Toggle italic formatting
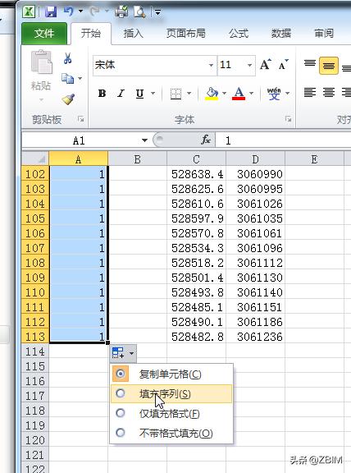Screen dimensions: 351x473 pyautogui.click(x=121, y=94)
